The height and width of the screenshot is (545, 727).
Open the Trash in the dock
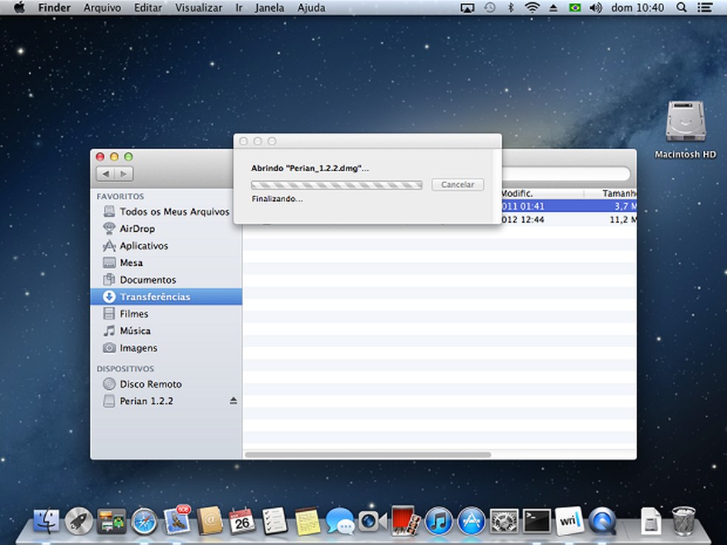pyautogui.click(x=683, y=521)
